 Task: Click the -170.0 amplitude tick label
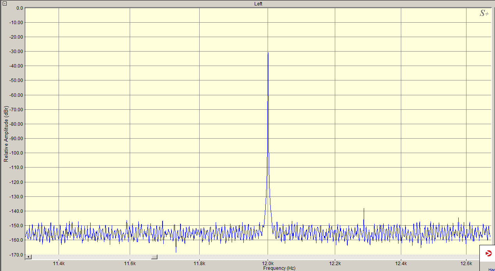[17, 255]
